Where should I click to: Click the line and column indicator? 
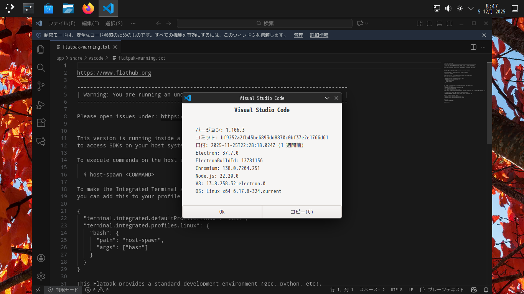342,290
